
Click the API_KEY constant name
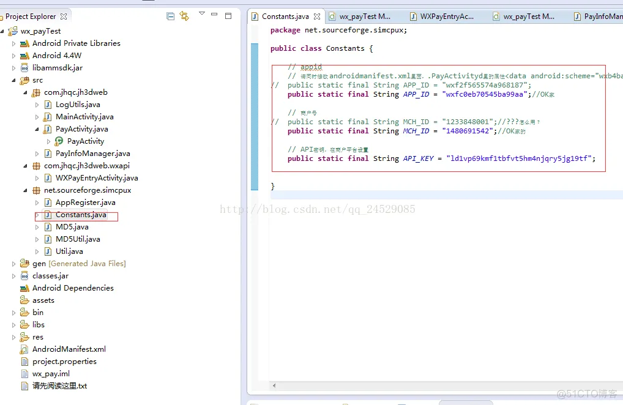tap(419, 158)
